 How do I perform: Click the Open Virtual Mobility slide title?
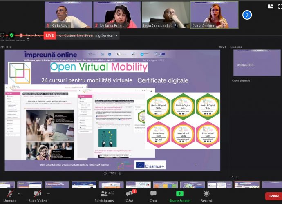pyautogui.click(x=99, y=67)
